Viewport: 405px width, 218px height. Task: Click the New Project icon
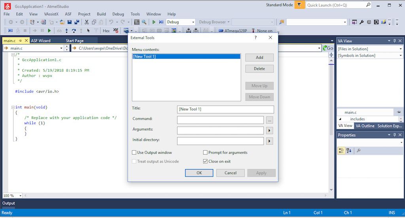[x=32, y=22]
